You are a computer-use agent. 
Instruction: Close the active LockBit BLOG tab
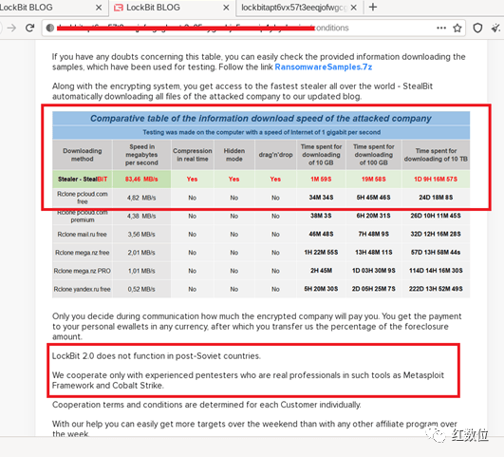[226, 8]
